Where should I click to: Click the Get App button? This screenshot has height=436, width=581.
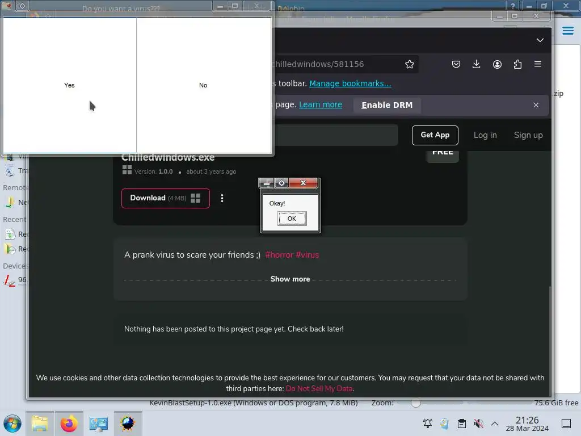435,135
